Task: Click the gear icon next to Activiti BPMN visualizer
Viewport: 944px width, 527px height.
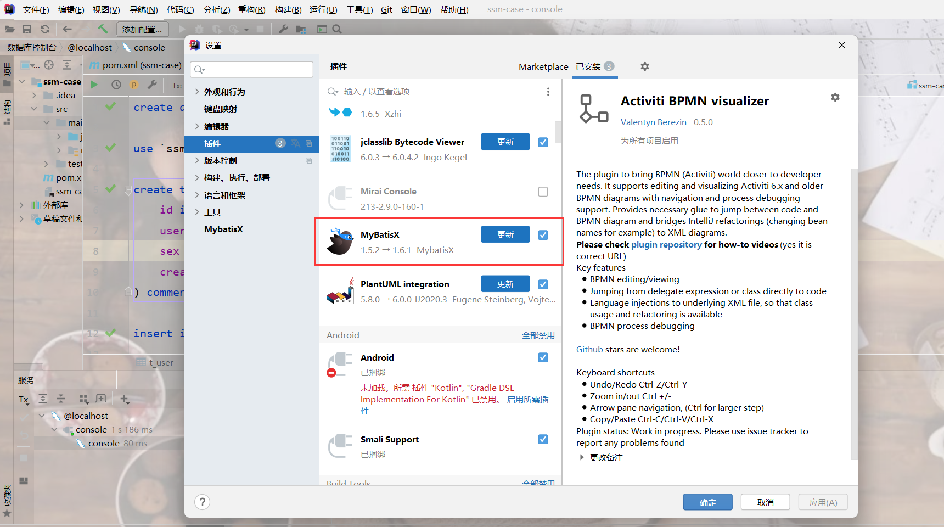Action: [x=835, y=97]
